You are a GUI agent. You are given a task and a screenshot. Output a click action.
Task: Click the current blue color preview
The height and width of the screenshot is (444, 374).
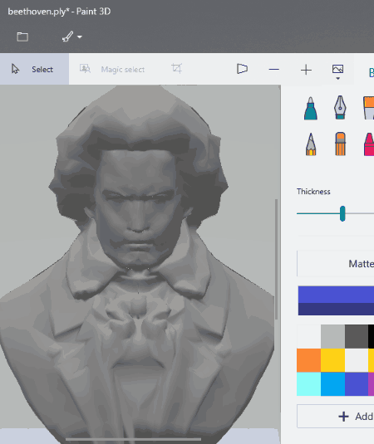336,300
